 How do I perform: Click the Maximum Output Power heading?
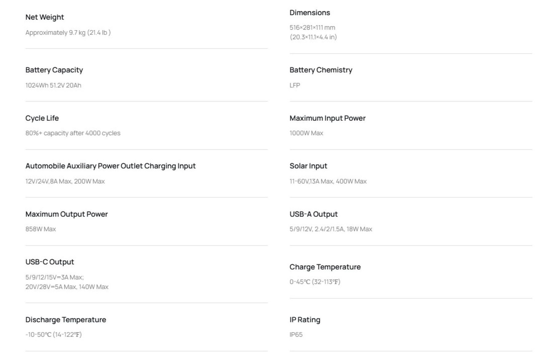(x=66, y=214)
